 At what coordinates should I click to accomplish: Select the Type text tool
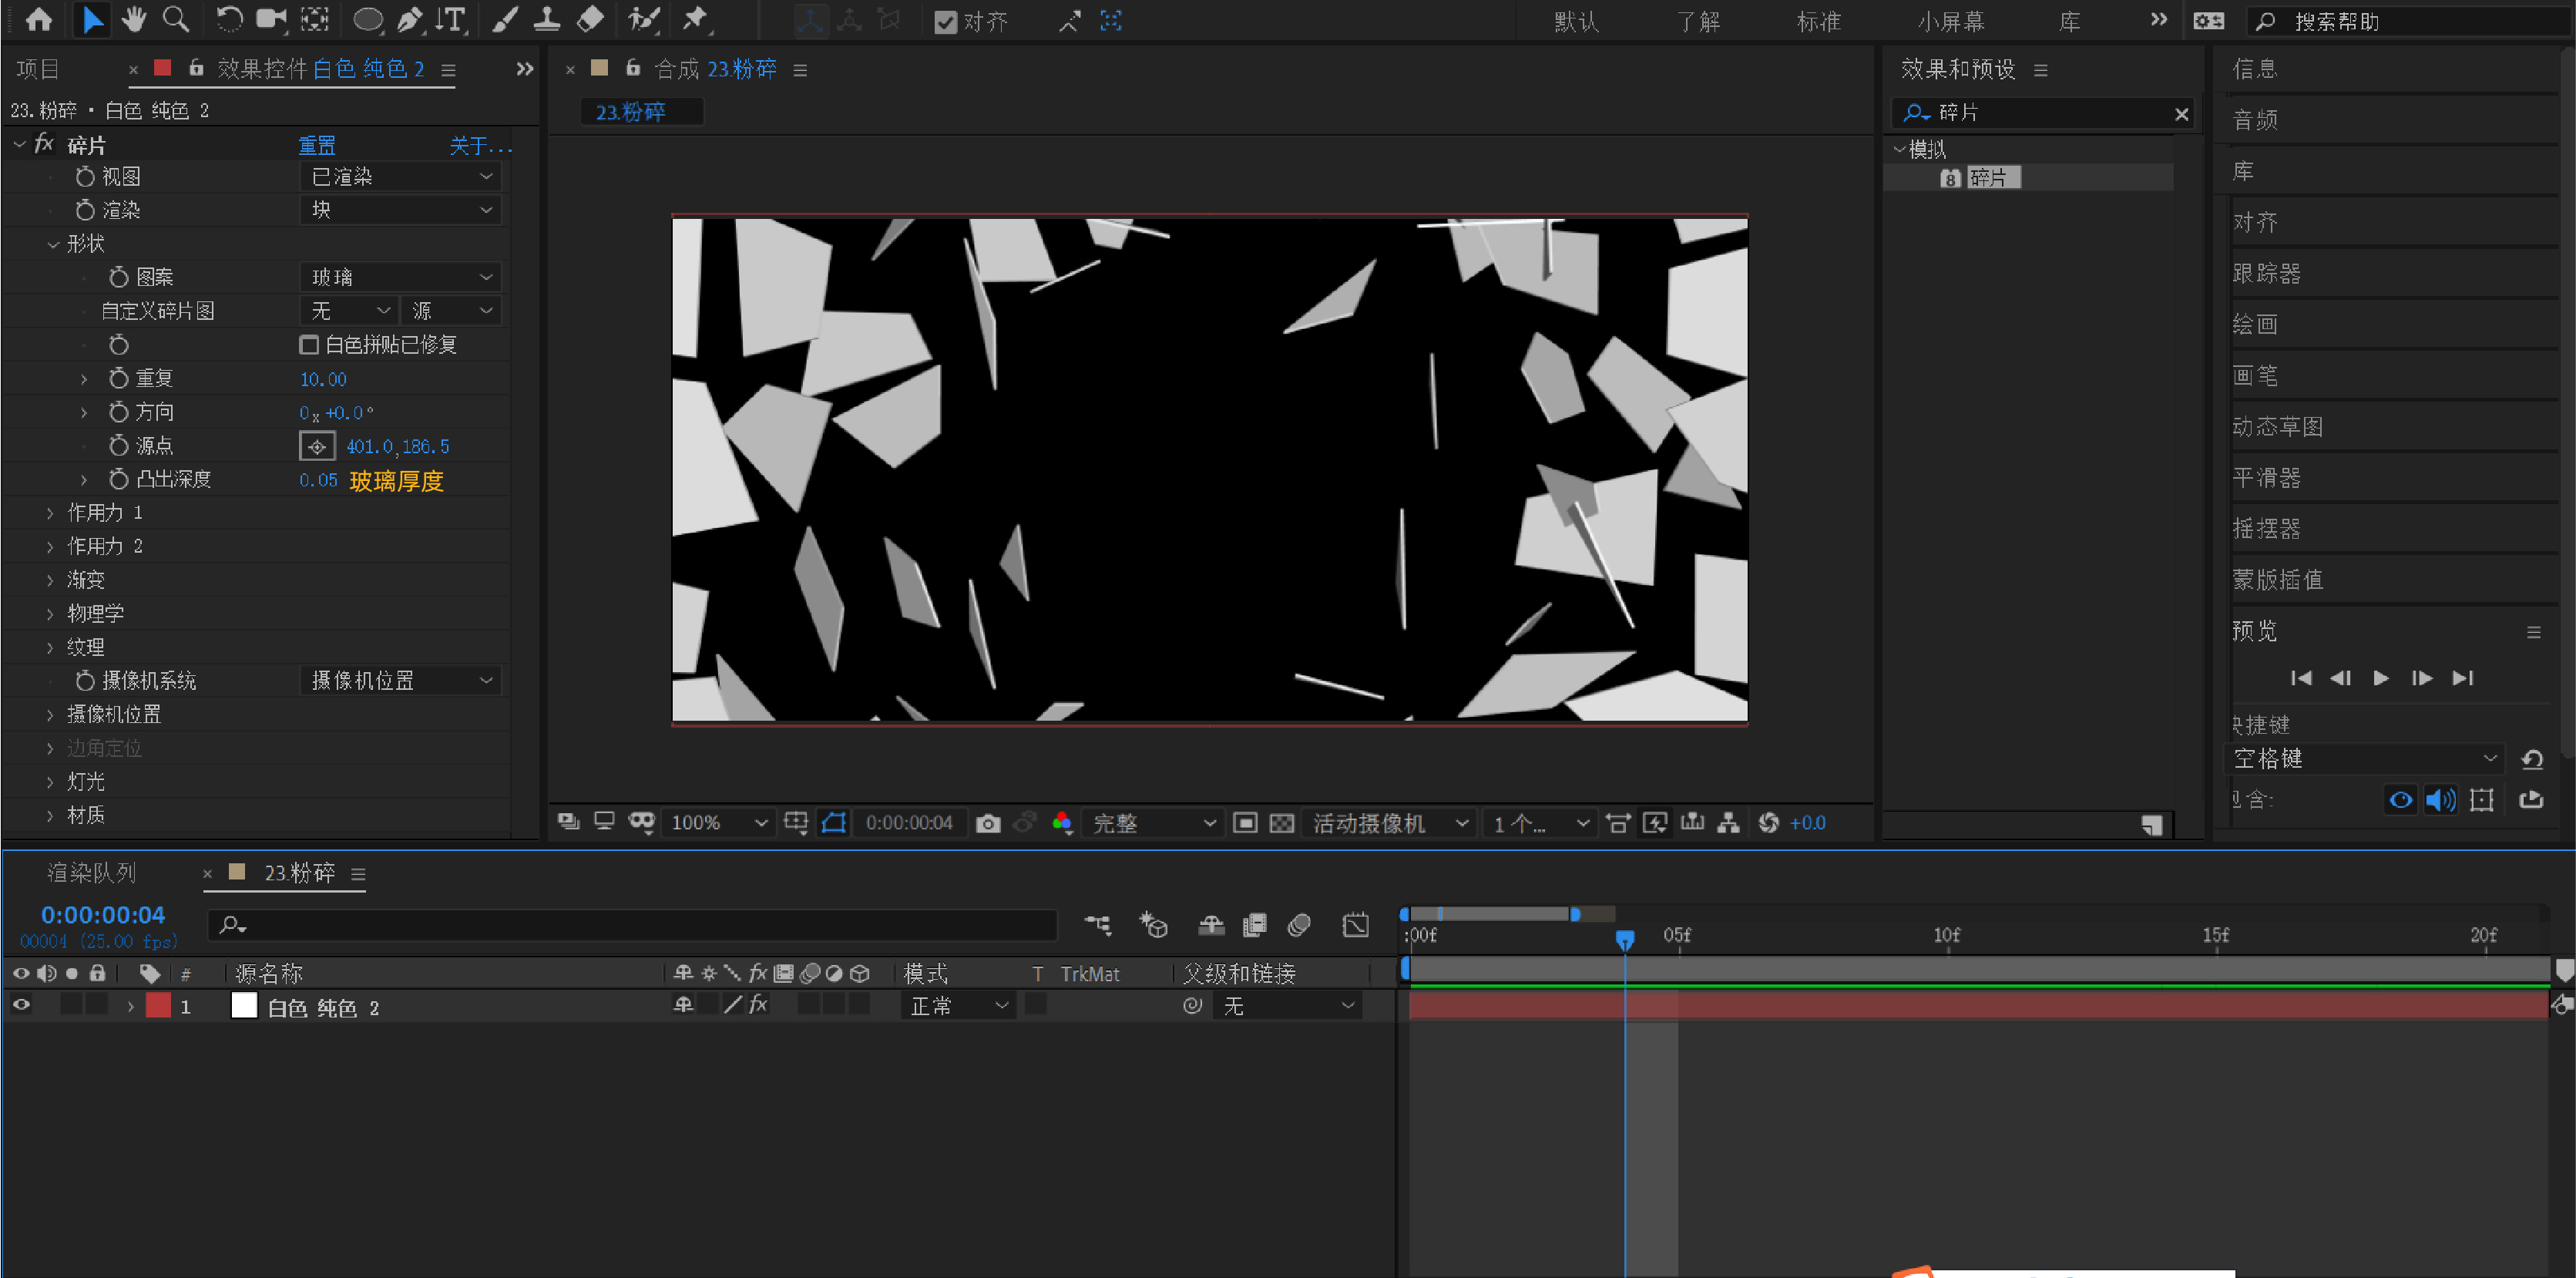click(452, 19)
